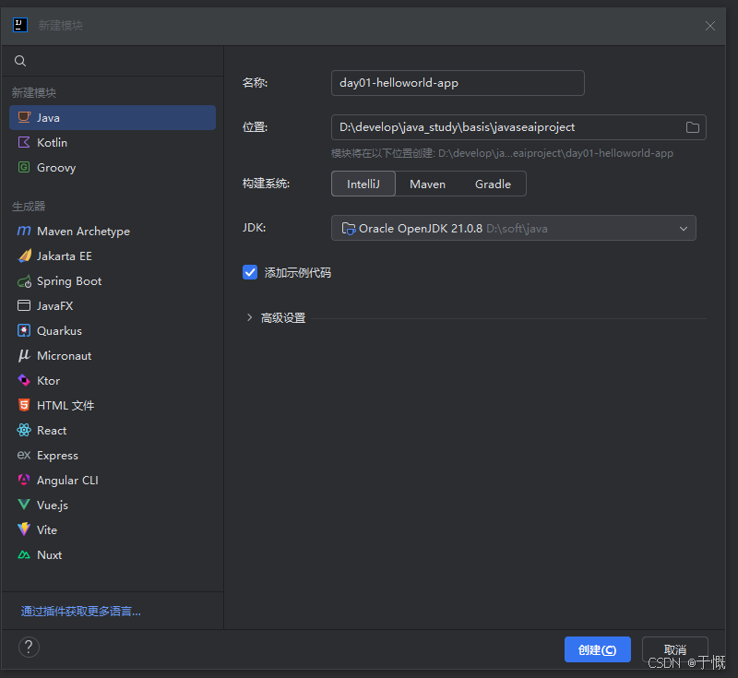Switch build system to Gradle

coord(493,184)
